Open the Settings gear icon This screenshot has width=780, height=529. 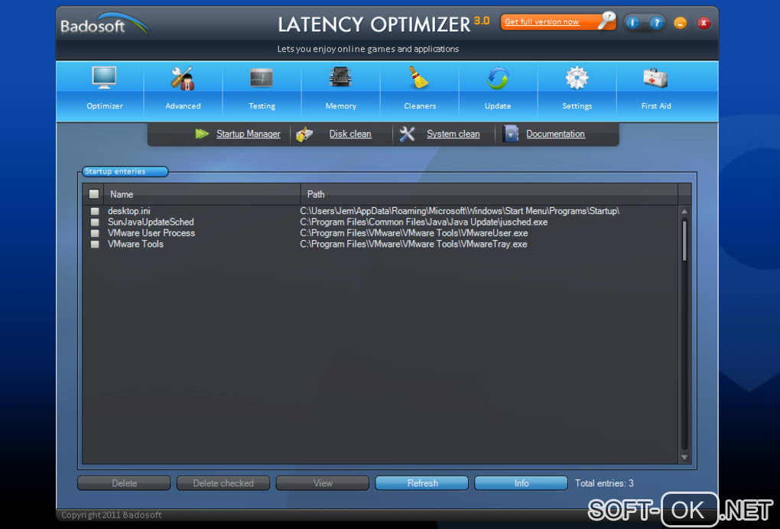577,77
